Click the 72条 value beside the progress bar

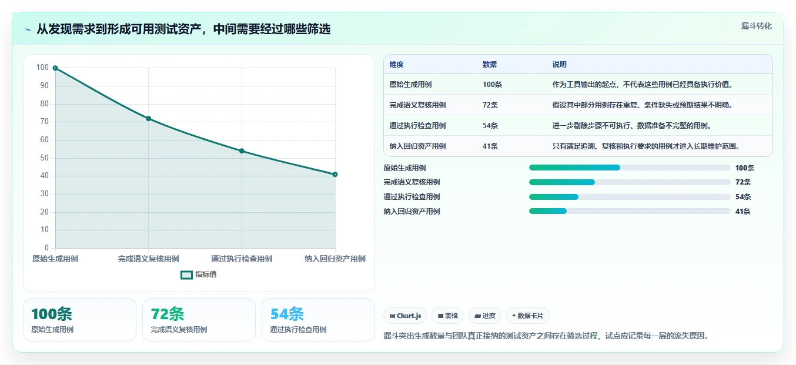pos(743,182)
